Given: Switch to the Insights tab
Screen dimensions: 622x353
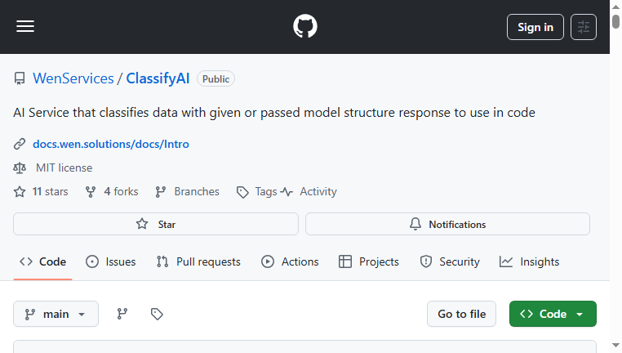Looking at the screenshot, I should click(529, 261).
